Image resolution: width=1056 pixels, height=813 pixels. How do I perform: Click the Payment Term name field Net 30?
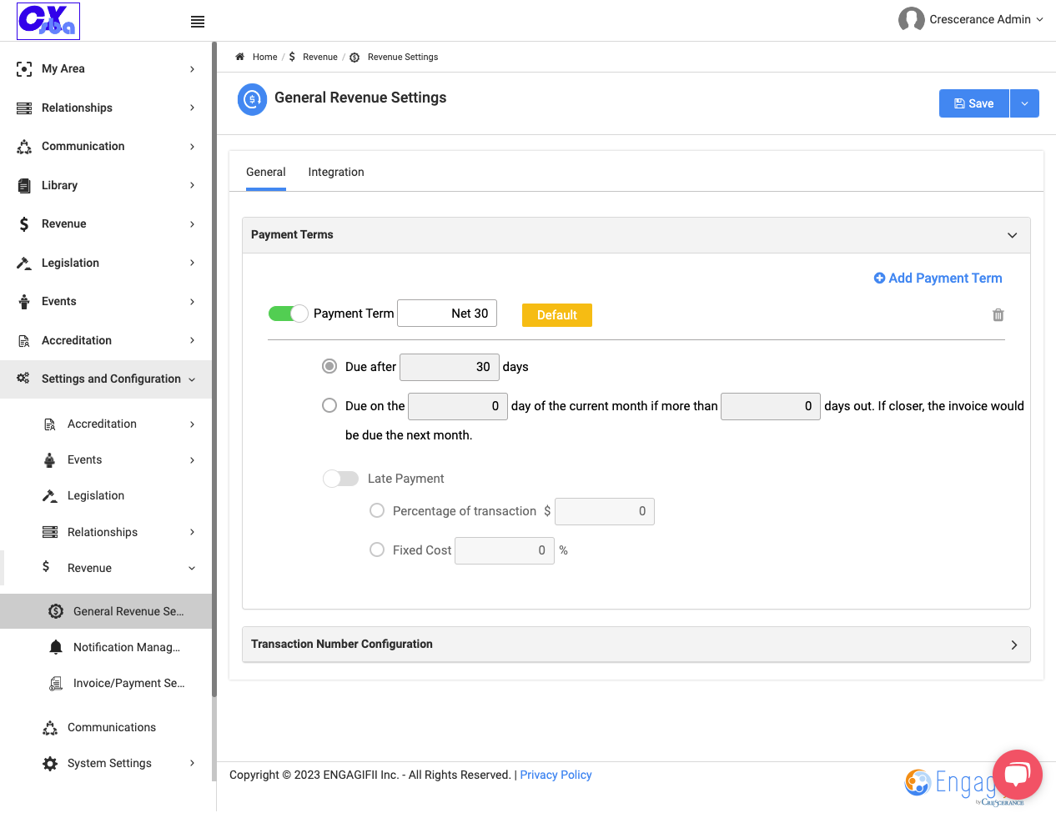pyautogui.click(x=447, y=314)
